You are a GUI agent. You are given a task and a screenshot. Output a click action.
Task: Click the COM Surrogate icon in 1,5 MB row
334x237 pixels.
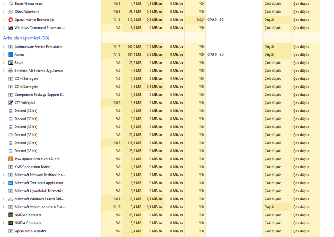(x=10, y=79)
